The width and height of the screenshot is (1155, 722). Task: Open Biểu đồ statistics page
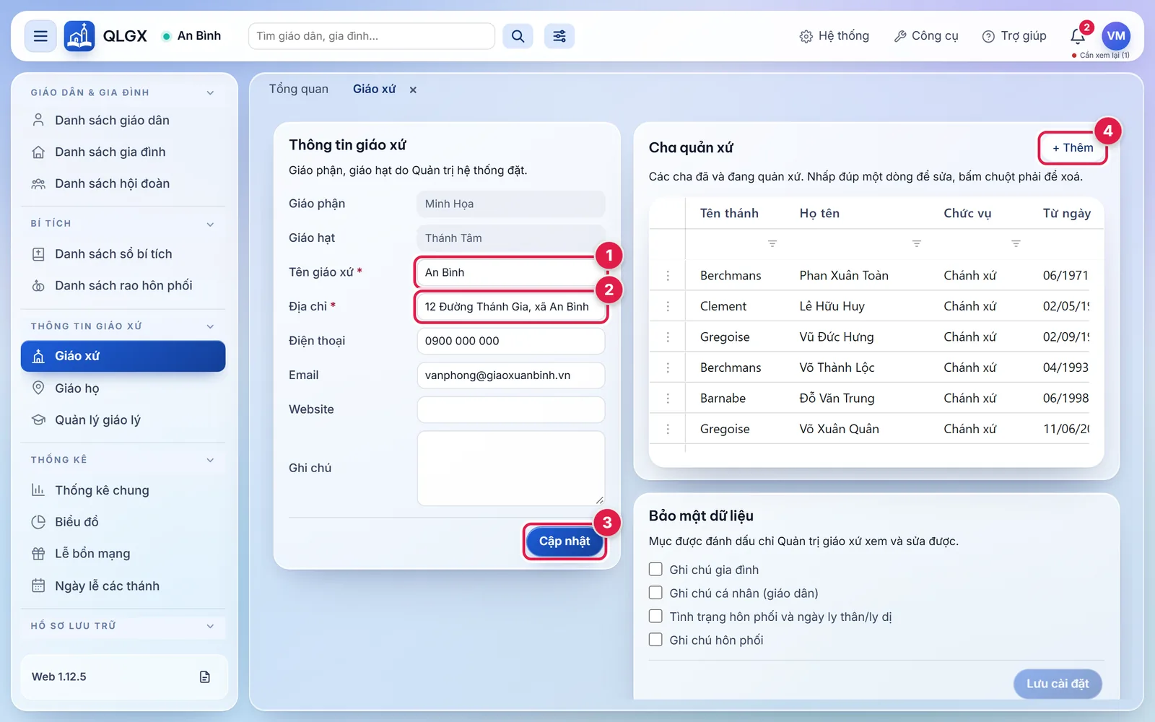[x=123, y=522]
